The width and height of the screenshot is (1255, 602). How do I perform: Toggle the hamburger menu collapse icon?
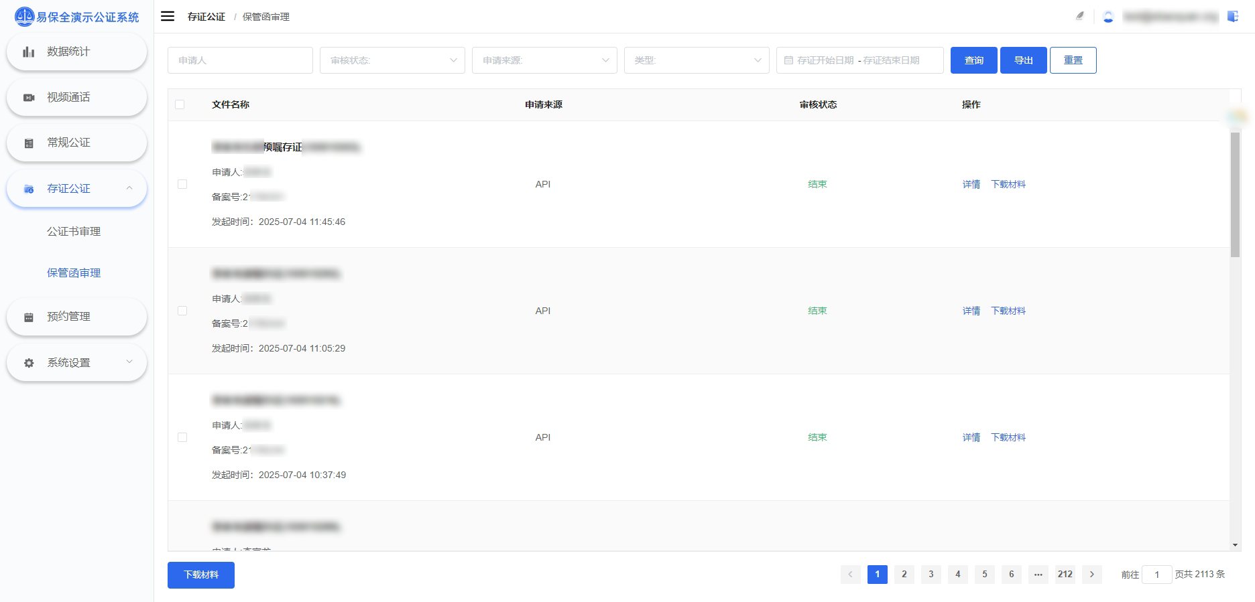168,16
